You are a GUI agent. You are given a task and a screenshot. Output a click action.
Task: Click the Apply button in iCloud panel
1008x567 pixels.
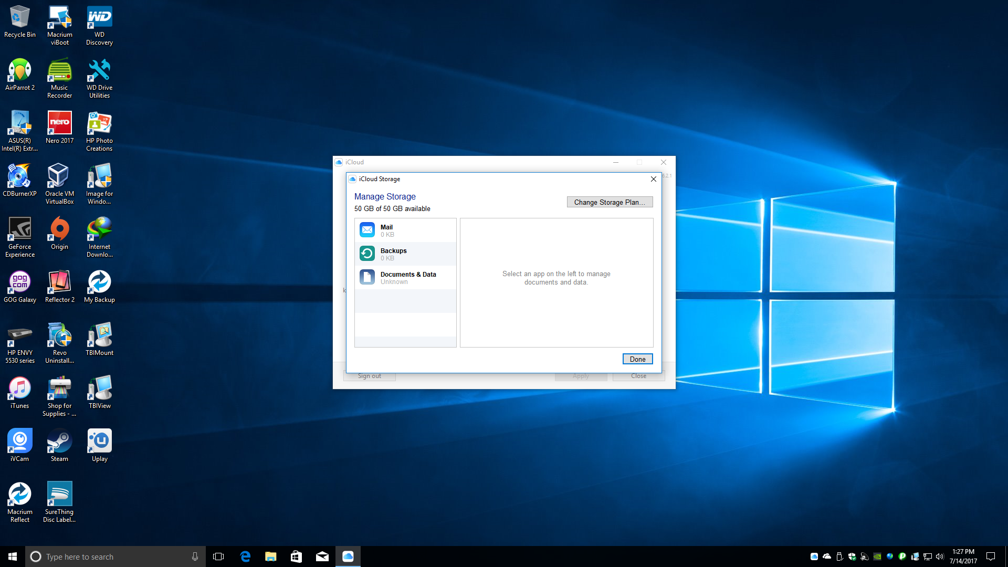click(580, 375)
